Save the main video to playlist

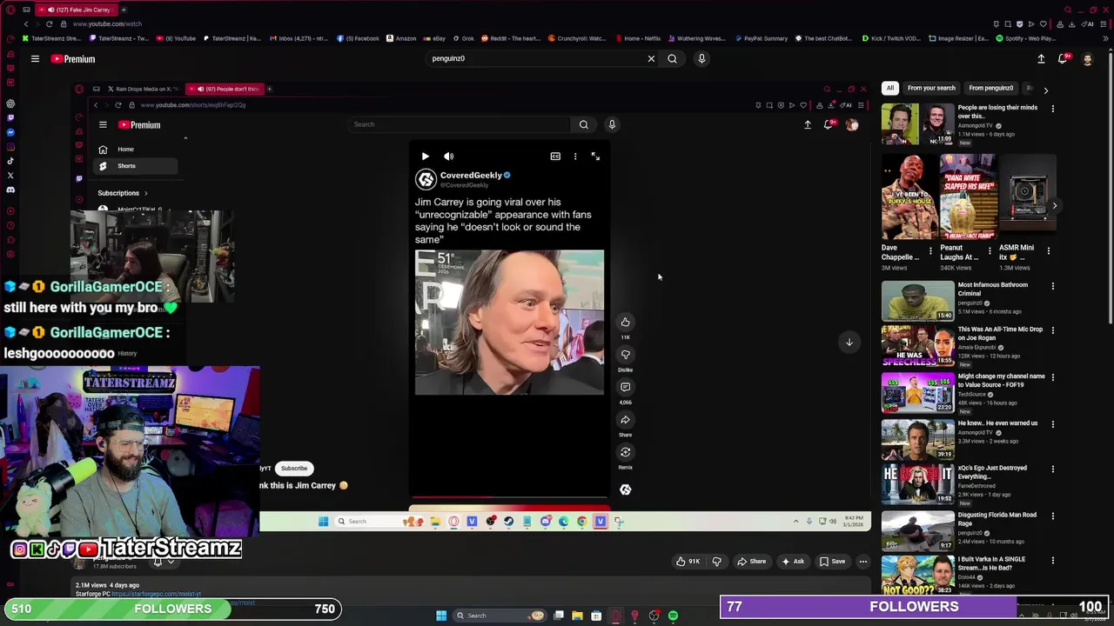pos(832,562)
